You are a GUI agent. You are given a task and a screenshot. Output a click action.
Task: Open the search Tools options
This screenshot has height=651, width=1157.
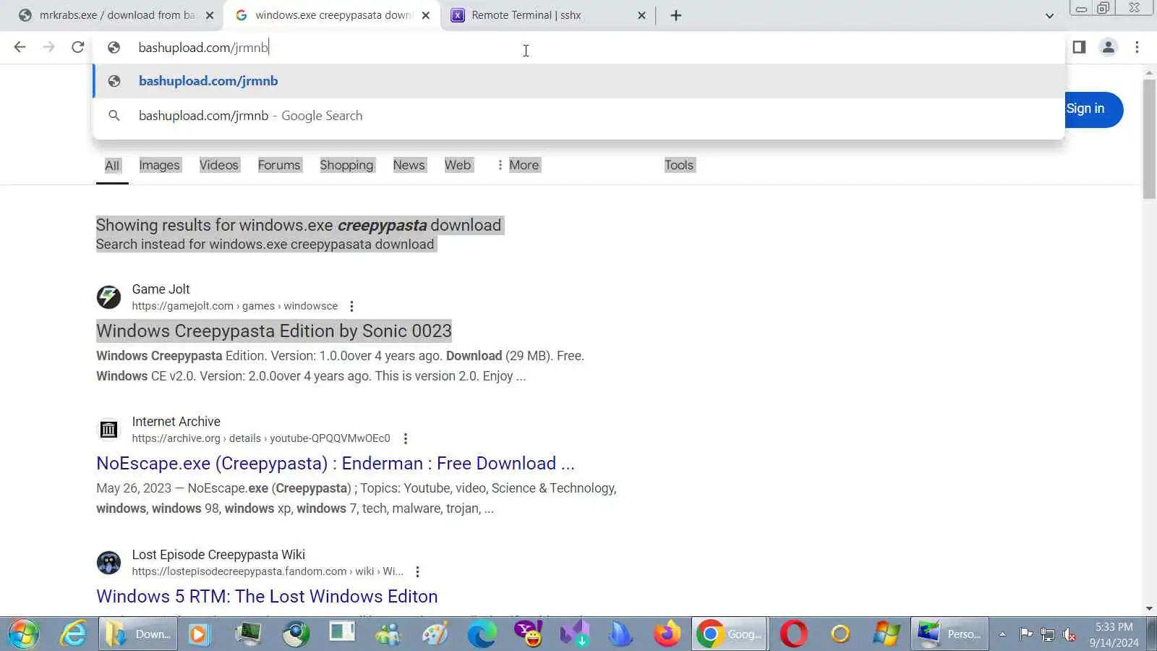[x=679, y=165]
